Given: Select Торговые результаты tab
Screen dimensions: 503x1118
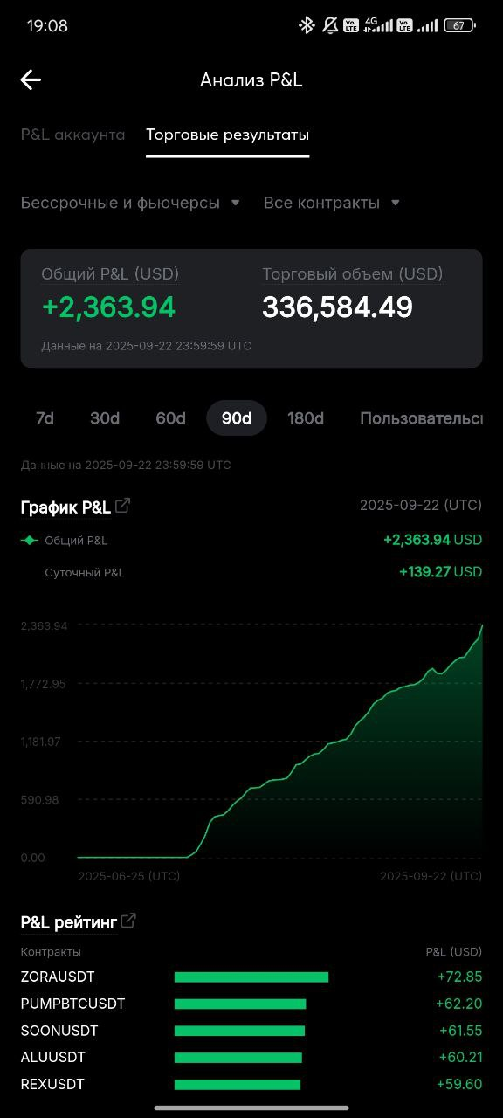Looking at the screenshot, I should (x=227, y=135).
